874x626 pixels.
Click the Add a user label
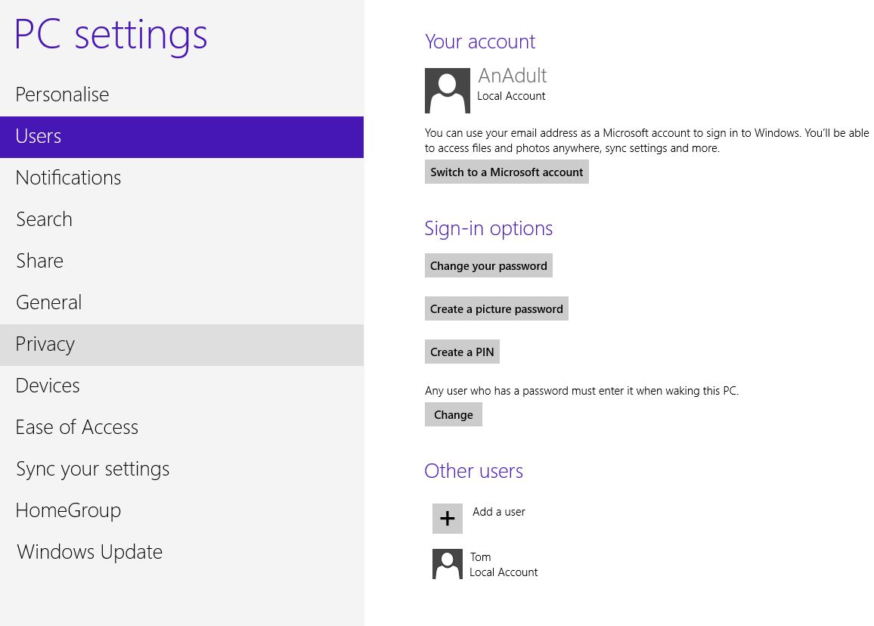click(x=499, y=512)
